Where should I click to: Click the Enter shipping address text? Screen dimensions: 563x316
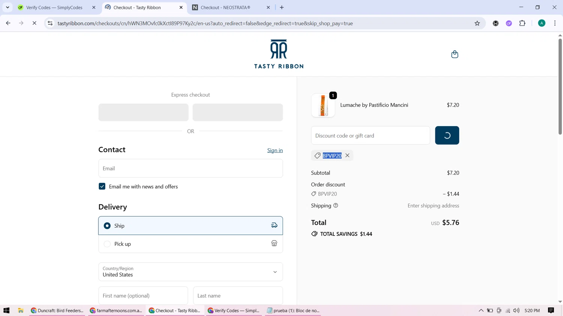coord(434,206)
